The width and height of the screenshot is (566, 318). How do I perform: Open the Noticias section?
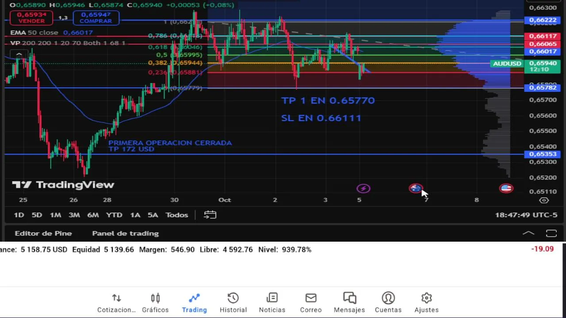point(272,303)
